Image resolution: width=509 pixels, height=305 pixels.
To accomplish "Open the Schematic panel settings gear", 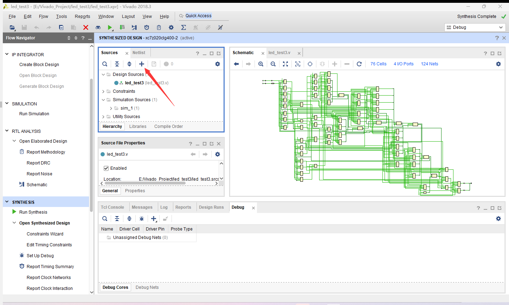I will 498,64.
